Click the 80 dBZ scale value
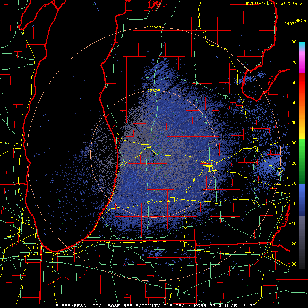The image size is (308, 308). (x=294, y=42)
